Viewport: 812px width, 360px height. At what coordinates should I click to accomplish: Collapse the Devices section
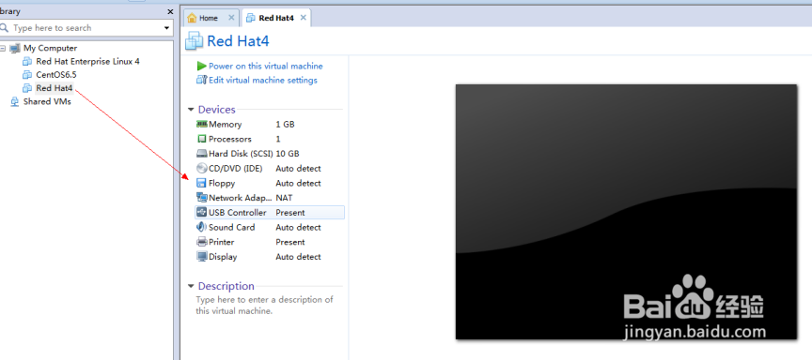[191, 110]
